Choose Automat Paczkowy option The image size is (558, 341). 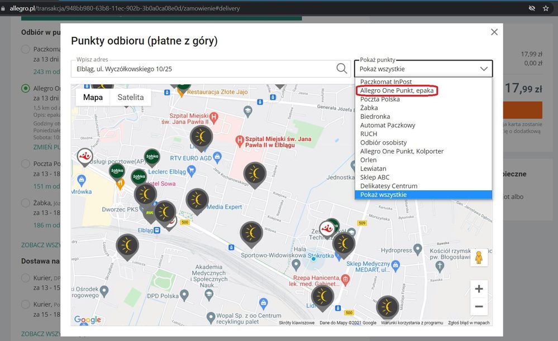pyautogui.click(x=423, y=125)
